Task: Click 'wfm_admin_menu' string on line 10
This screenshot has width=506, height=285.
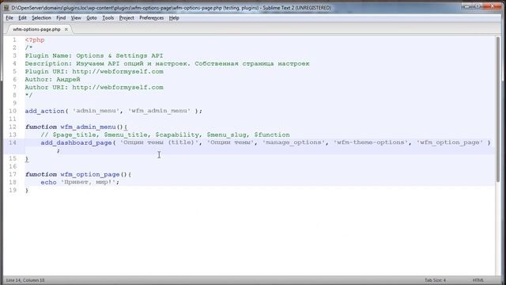Action: tap(159, 111)
